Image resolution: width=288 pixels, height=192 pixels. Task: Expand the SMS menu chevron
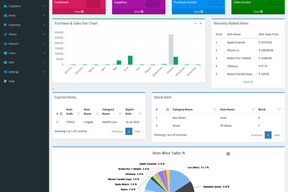pyautogui.click(x=44, y=62)
